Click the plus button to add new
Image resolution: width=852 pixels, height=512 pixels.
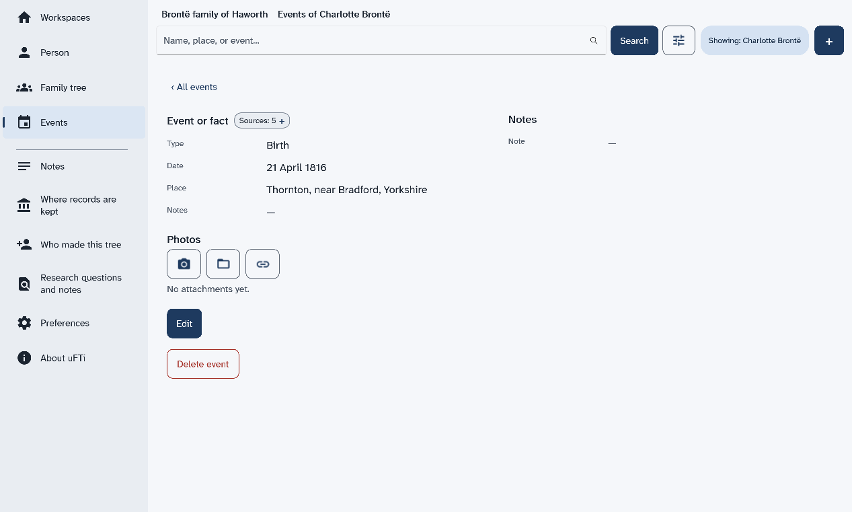click(829, 40)
